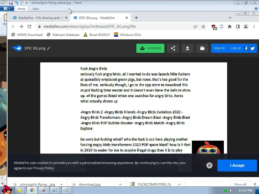Screen dimensions: 259x194
Task: Log in with Facebook icon
Action: click(x=246, y=48)
